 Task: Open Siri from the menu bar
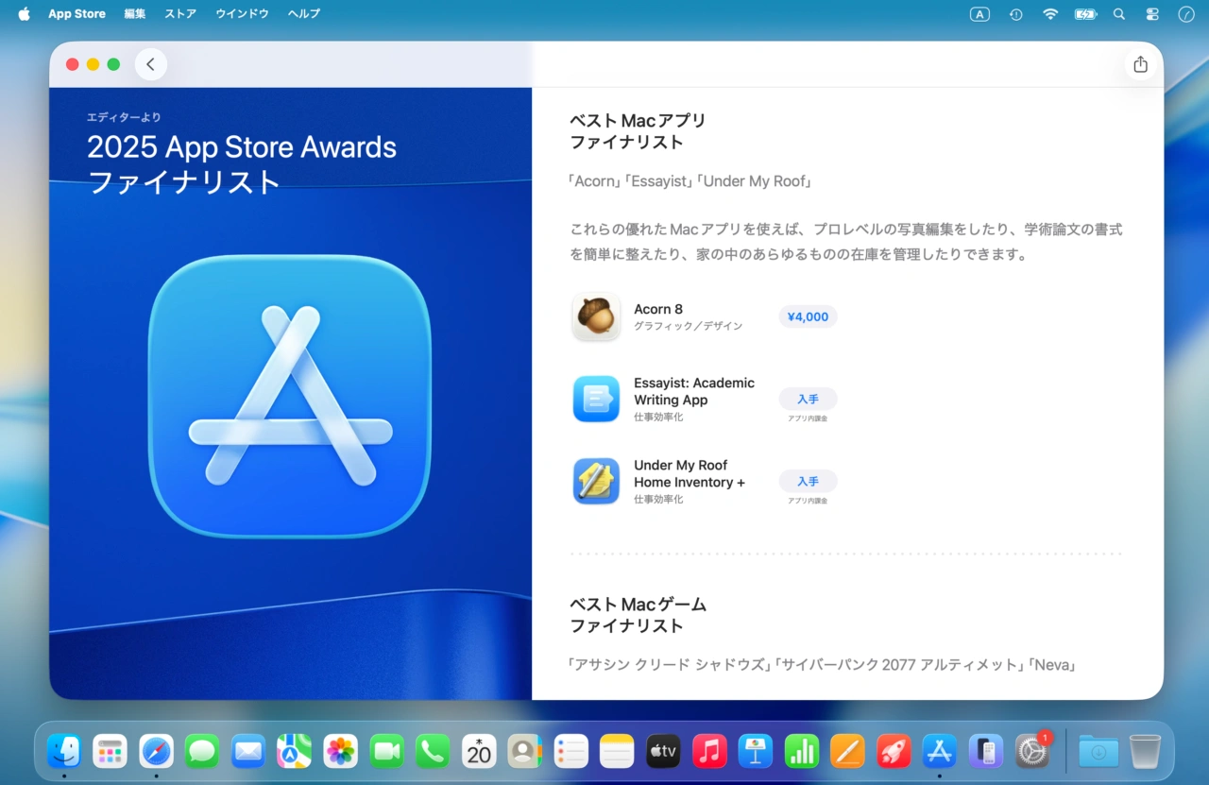pos(1185,13)
